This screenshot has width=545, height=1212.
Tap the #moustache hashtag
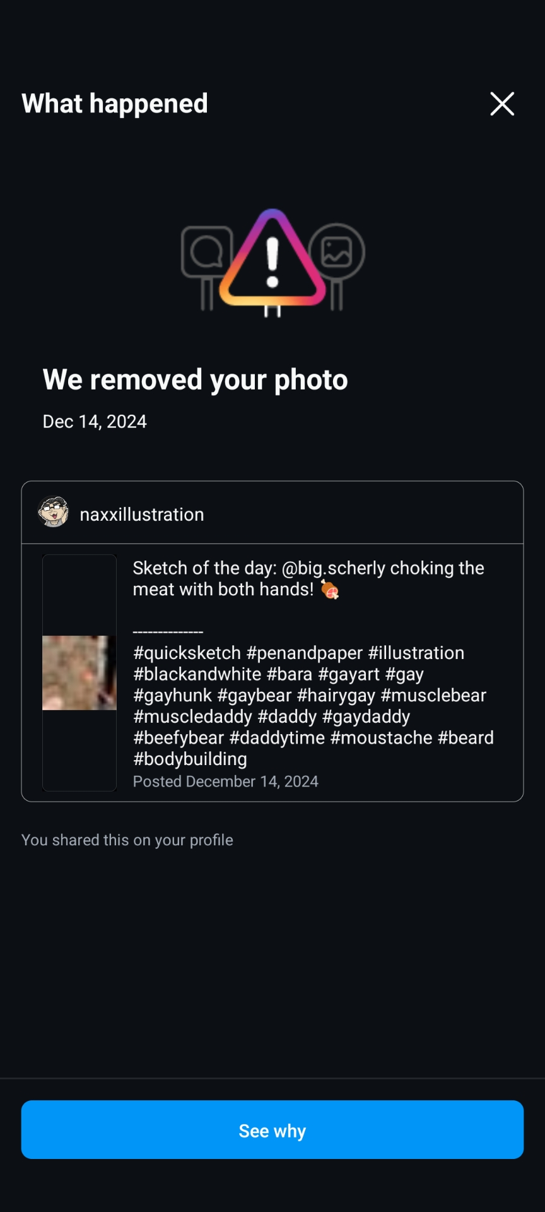click(x=381, y=737)
